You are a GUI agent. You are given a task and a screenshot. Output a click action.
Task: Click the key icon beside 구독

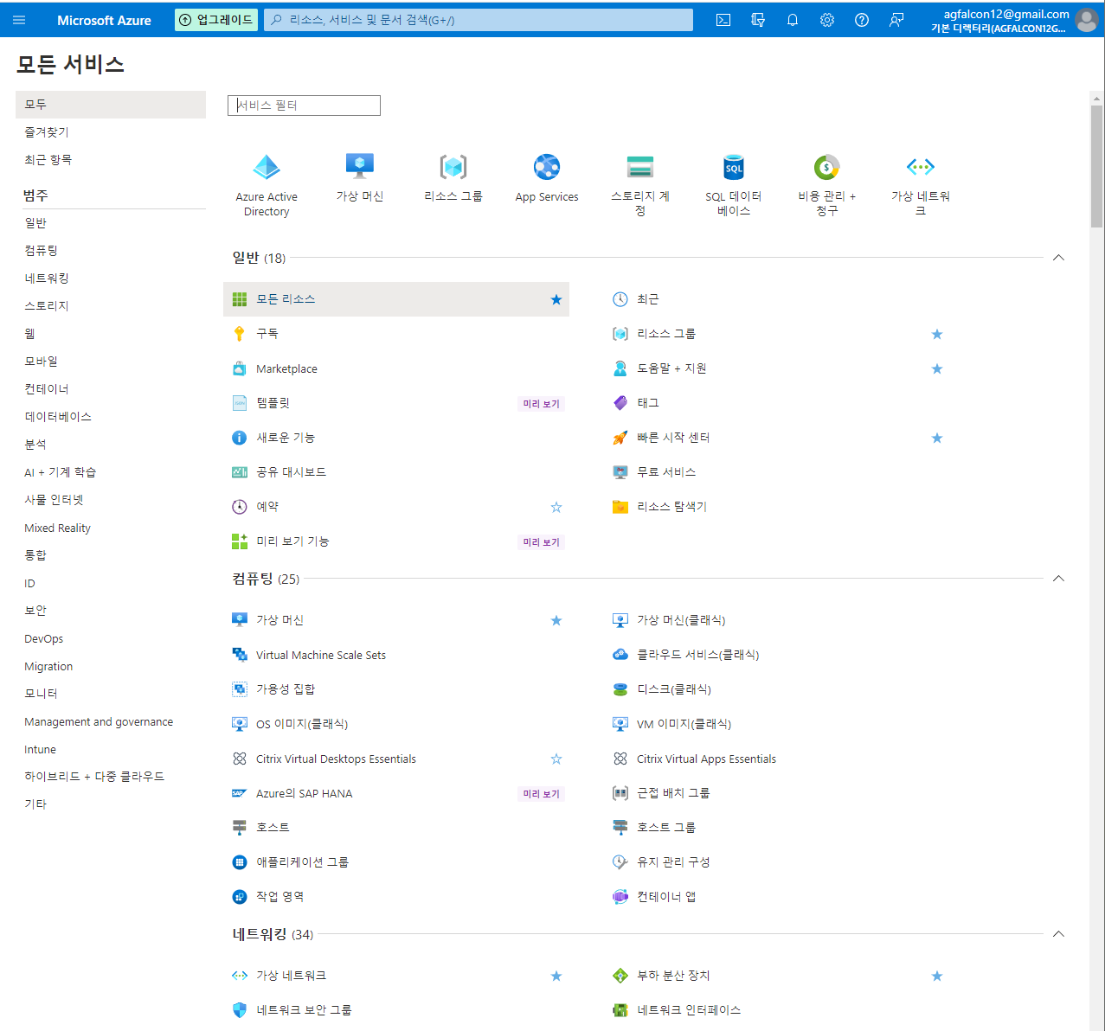tap(240, 334)
